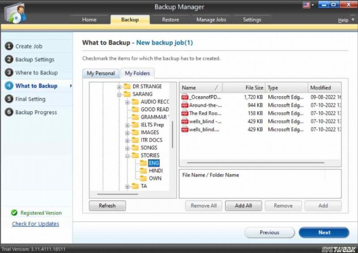Image resolution: width=358 pixels, height=253 pixels.
Task: Expand the IELTS Prep folder node
Action: click(128, 125)
